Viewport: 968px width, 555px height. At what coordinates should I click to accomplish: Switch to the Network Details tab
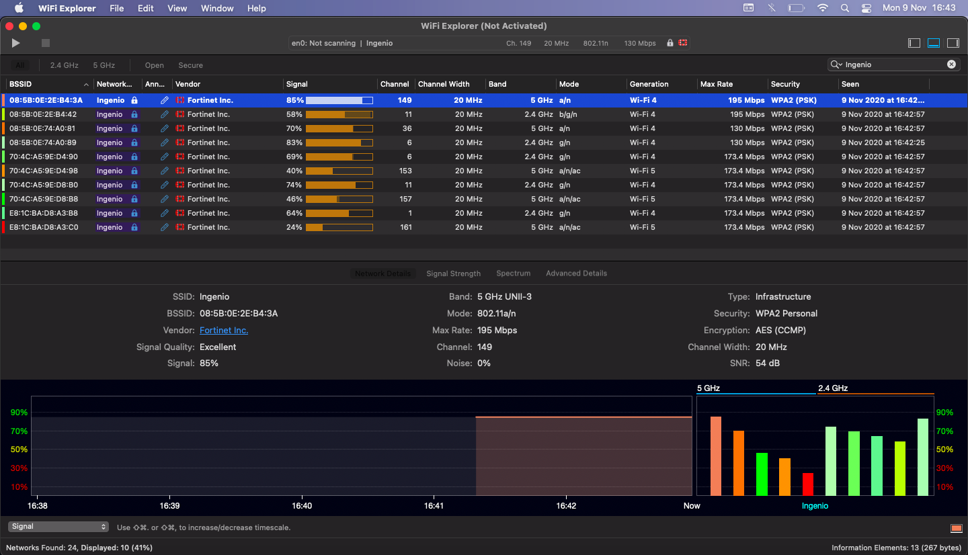pyautogui.click(x=382, y=273)
